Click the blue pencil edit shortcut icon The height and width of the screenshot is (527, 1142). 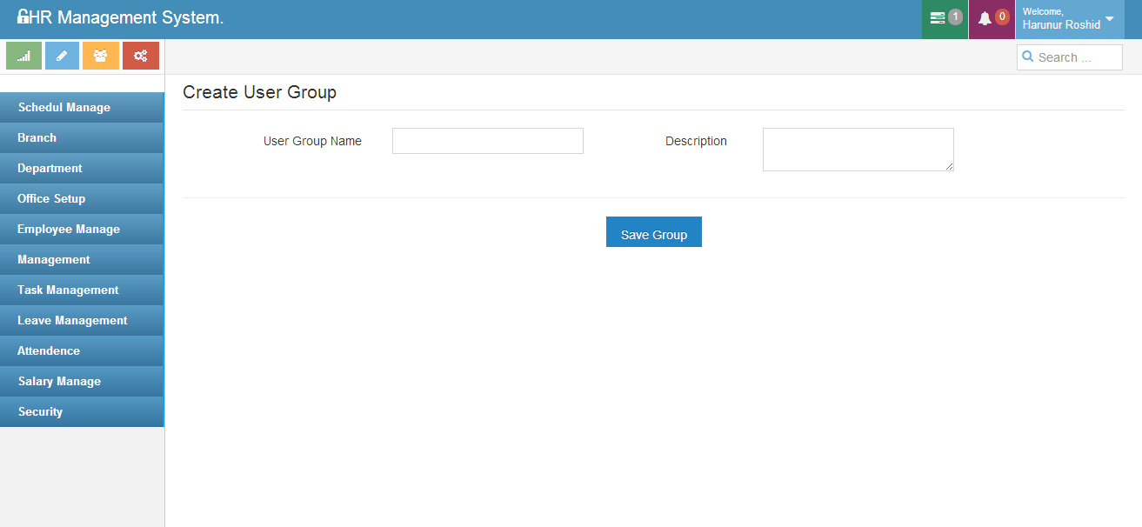tap(62, 56)
